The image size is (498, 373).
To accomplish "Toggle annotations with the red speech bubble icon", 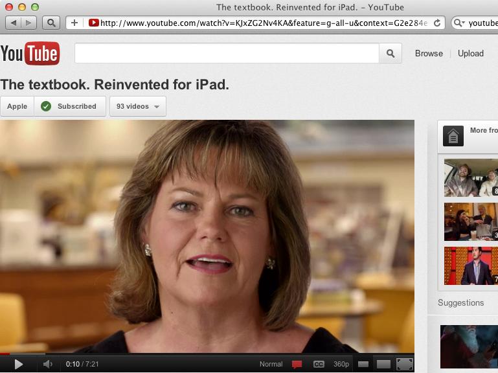I will [x=297, y=364].
